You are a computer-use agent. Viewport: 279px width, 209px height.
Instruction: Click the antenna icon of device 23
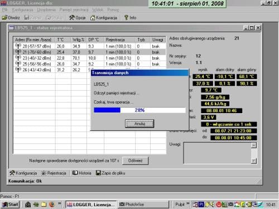pyautogui.click(x=18, y=58)
